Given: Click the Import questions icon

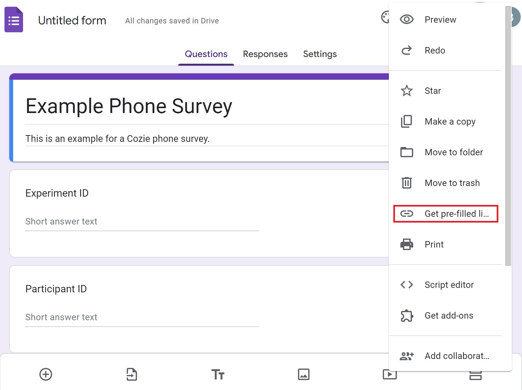Looking at the screenshot, I should pos(132,374).
